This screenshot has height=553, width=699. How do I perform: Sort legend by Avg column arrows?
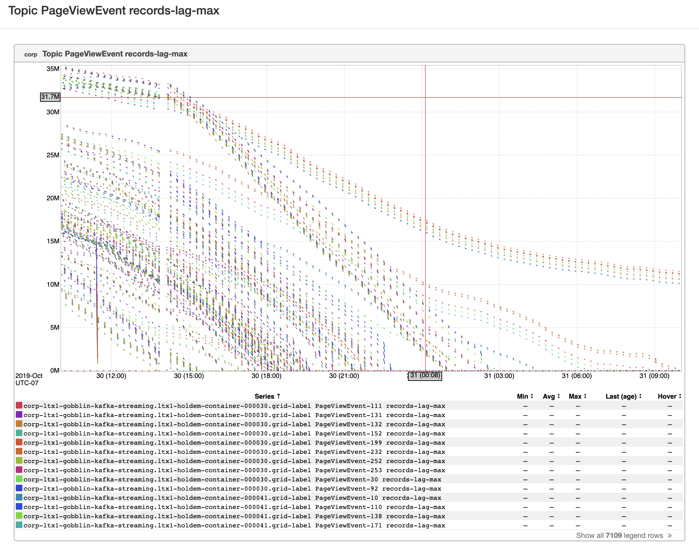[x=558, y=396]
